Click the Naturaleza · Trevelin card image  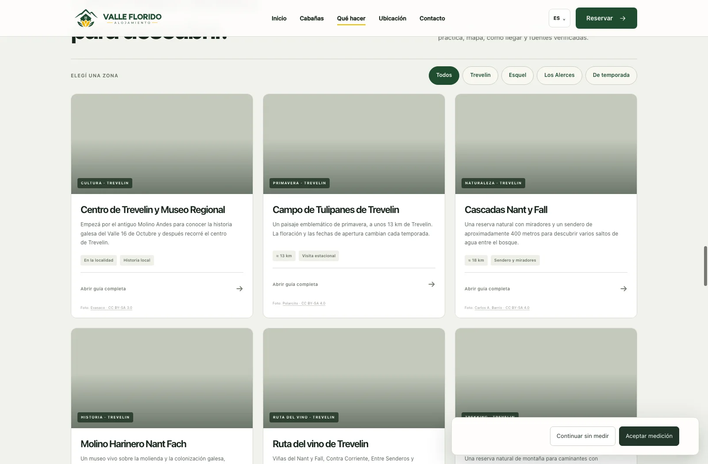[x=546, y=144]
